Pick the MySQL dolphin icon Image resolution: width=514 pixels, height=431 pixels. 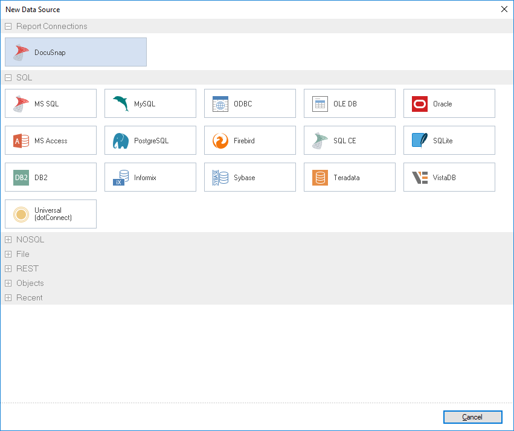tap(121, 103)
